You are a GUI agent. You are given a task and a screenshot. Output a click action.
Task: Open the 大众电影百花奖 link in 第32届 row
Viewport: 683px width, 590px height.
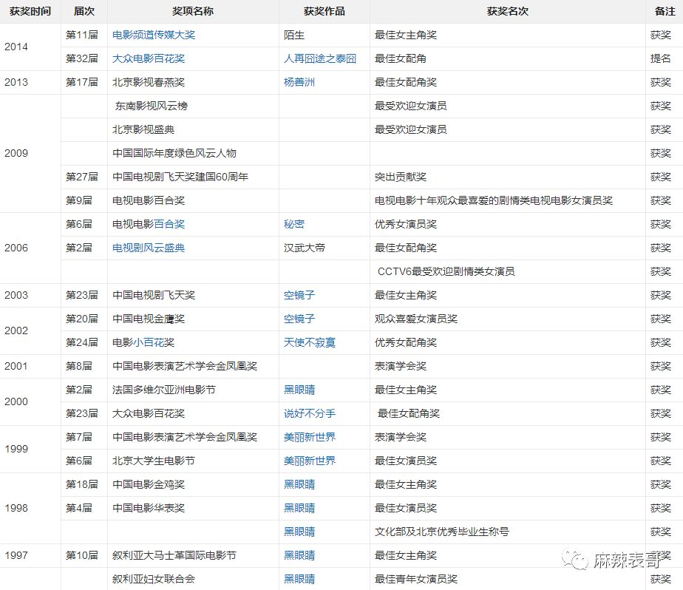click(x=149, y=58)
